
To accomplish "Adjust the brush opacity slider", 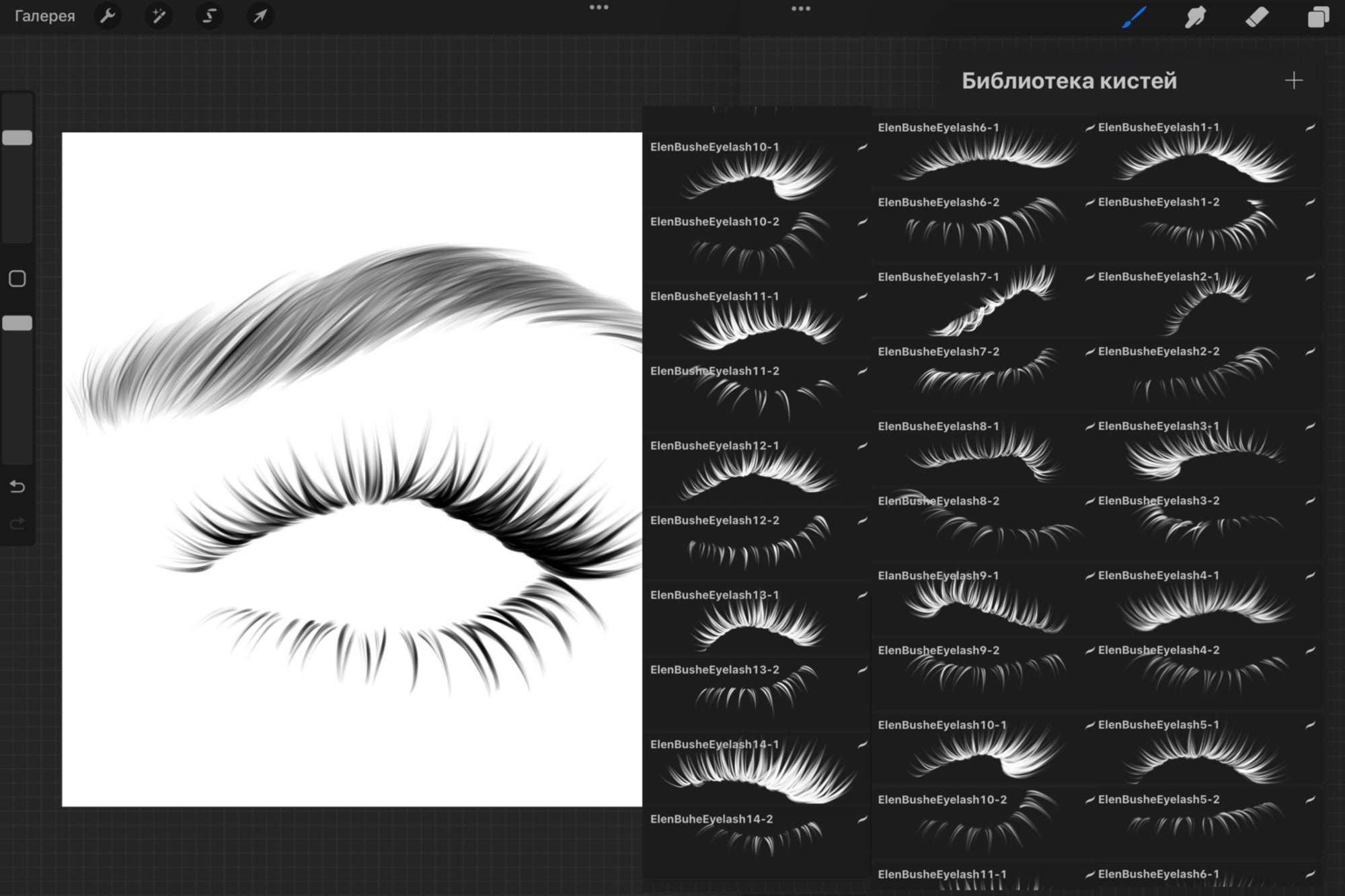I will (x=18, y=323).
